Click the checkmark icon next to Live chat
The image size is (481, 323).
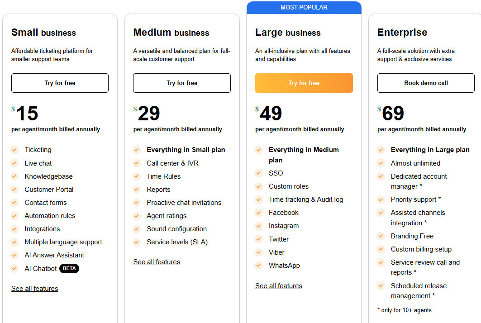tap(14, 163)
